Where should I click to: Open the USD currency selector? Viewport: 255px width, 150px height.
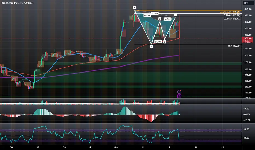click(246, 3)
